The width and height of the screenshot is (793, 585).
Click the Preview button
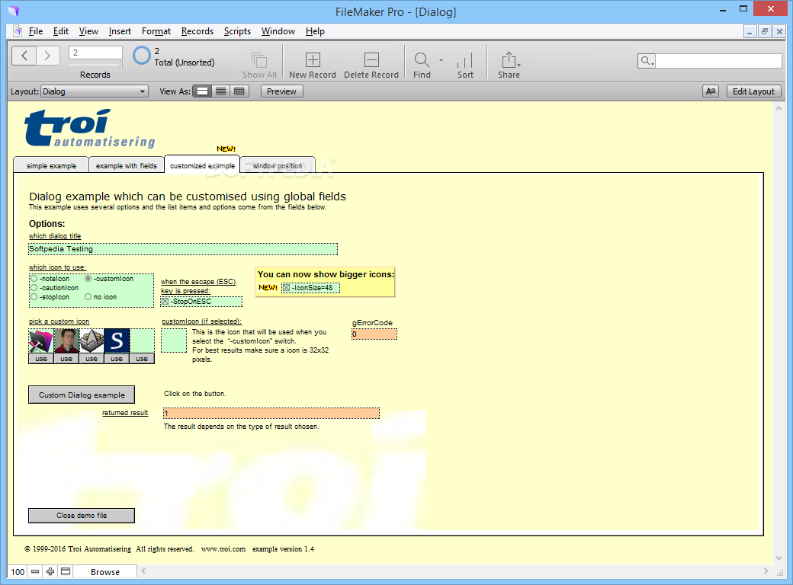tap(281, 91)
